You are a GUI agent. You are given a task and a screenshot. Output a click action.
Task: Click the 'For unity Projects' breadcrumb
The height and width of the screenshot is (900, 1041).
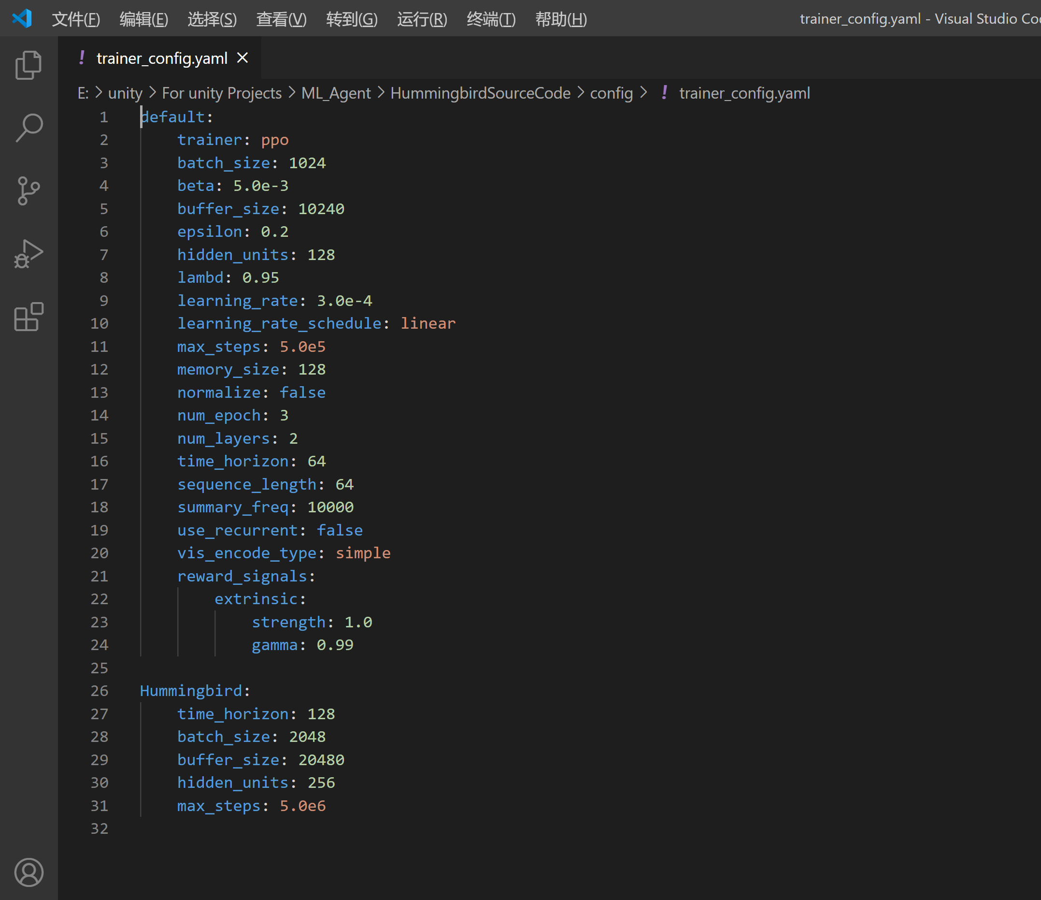pyautogui.click(x=222, y=93)
